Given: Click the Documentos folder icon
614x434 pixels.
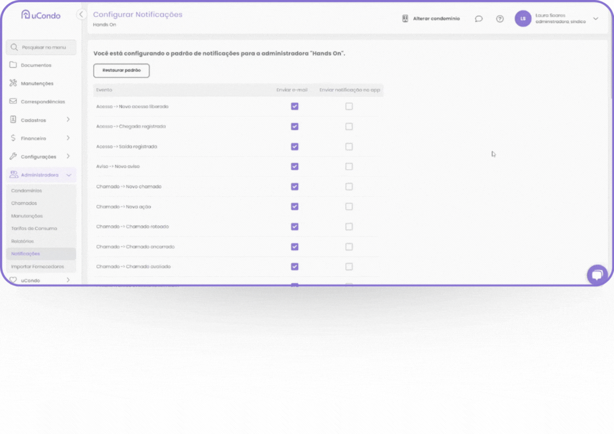Looking at the screenshot, I should pyautogui.click(x=13, y=65).
